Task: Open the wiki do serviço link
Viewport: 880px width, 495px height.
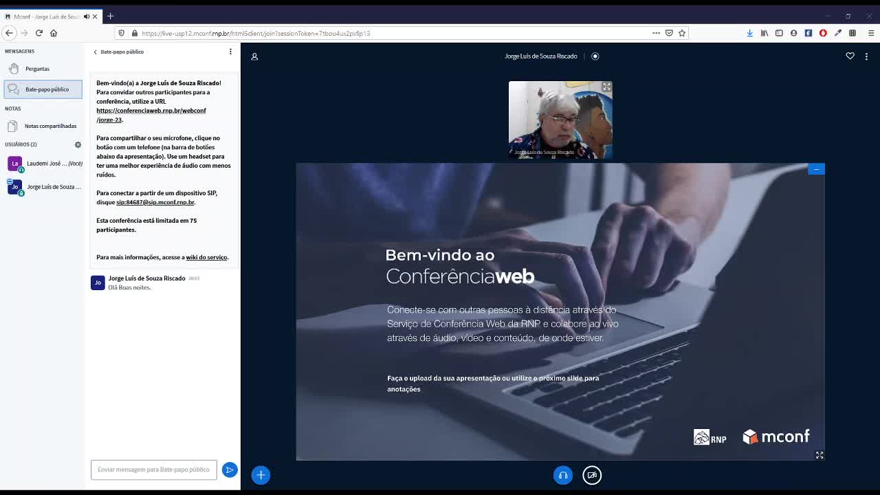Action: pos(206,257)
